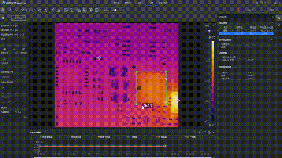Switch to the first top navigation tab
This screenshot has height=158, width=282.
116,3
